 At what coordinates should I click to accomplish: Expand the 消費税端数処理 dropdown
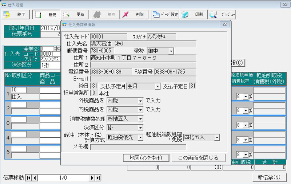click(140, 119)
